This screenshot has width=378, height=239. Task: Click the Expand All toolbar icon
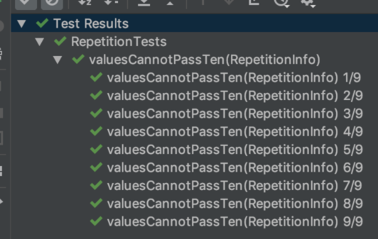144,3
